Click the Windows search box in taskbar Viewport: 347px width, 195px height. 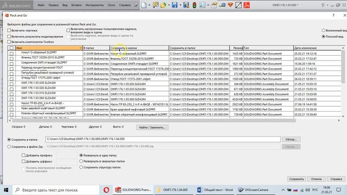tap(56, 190)
